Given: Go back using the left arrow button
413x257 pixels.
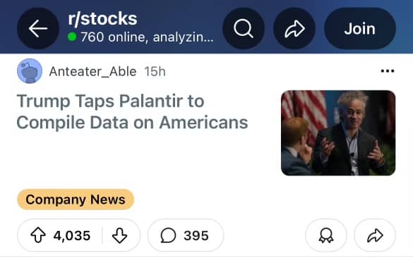Looking at the screenshot, I should point(38,28).
